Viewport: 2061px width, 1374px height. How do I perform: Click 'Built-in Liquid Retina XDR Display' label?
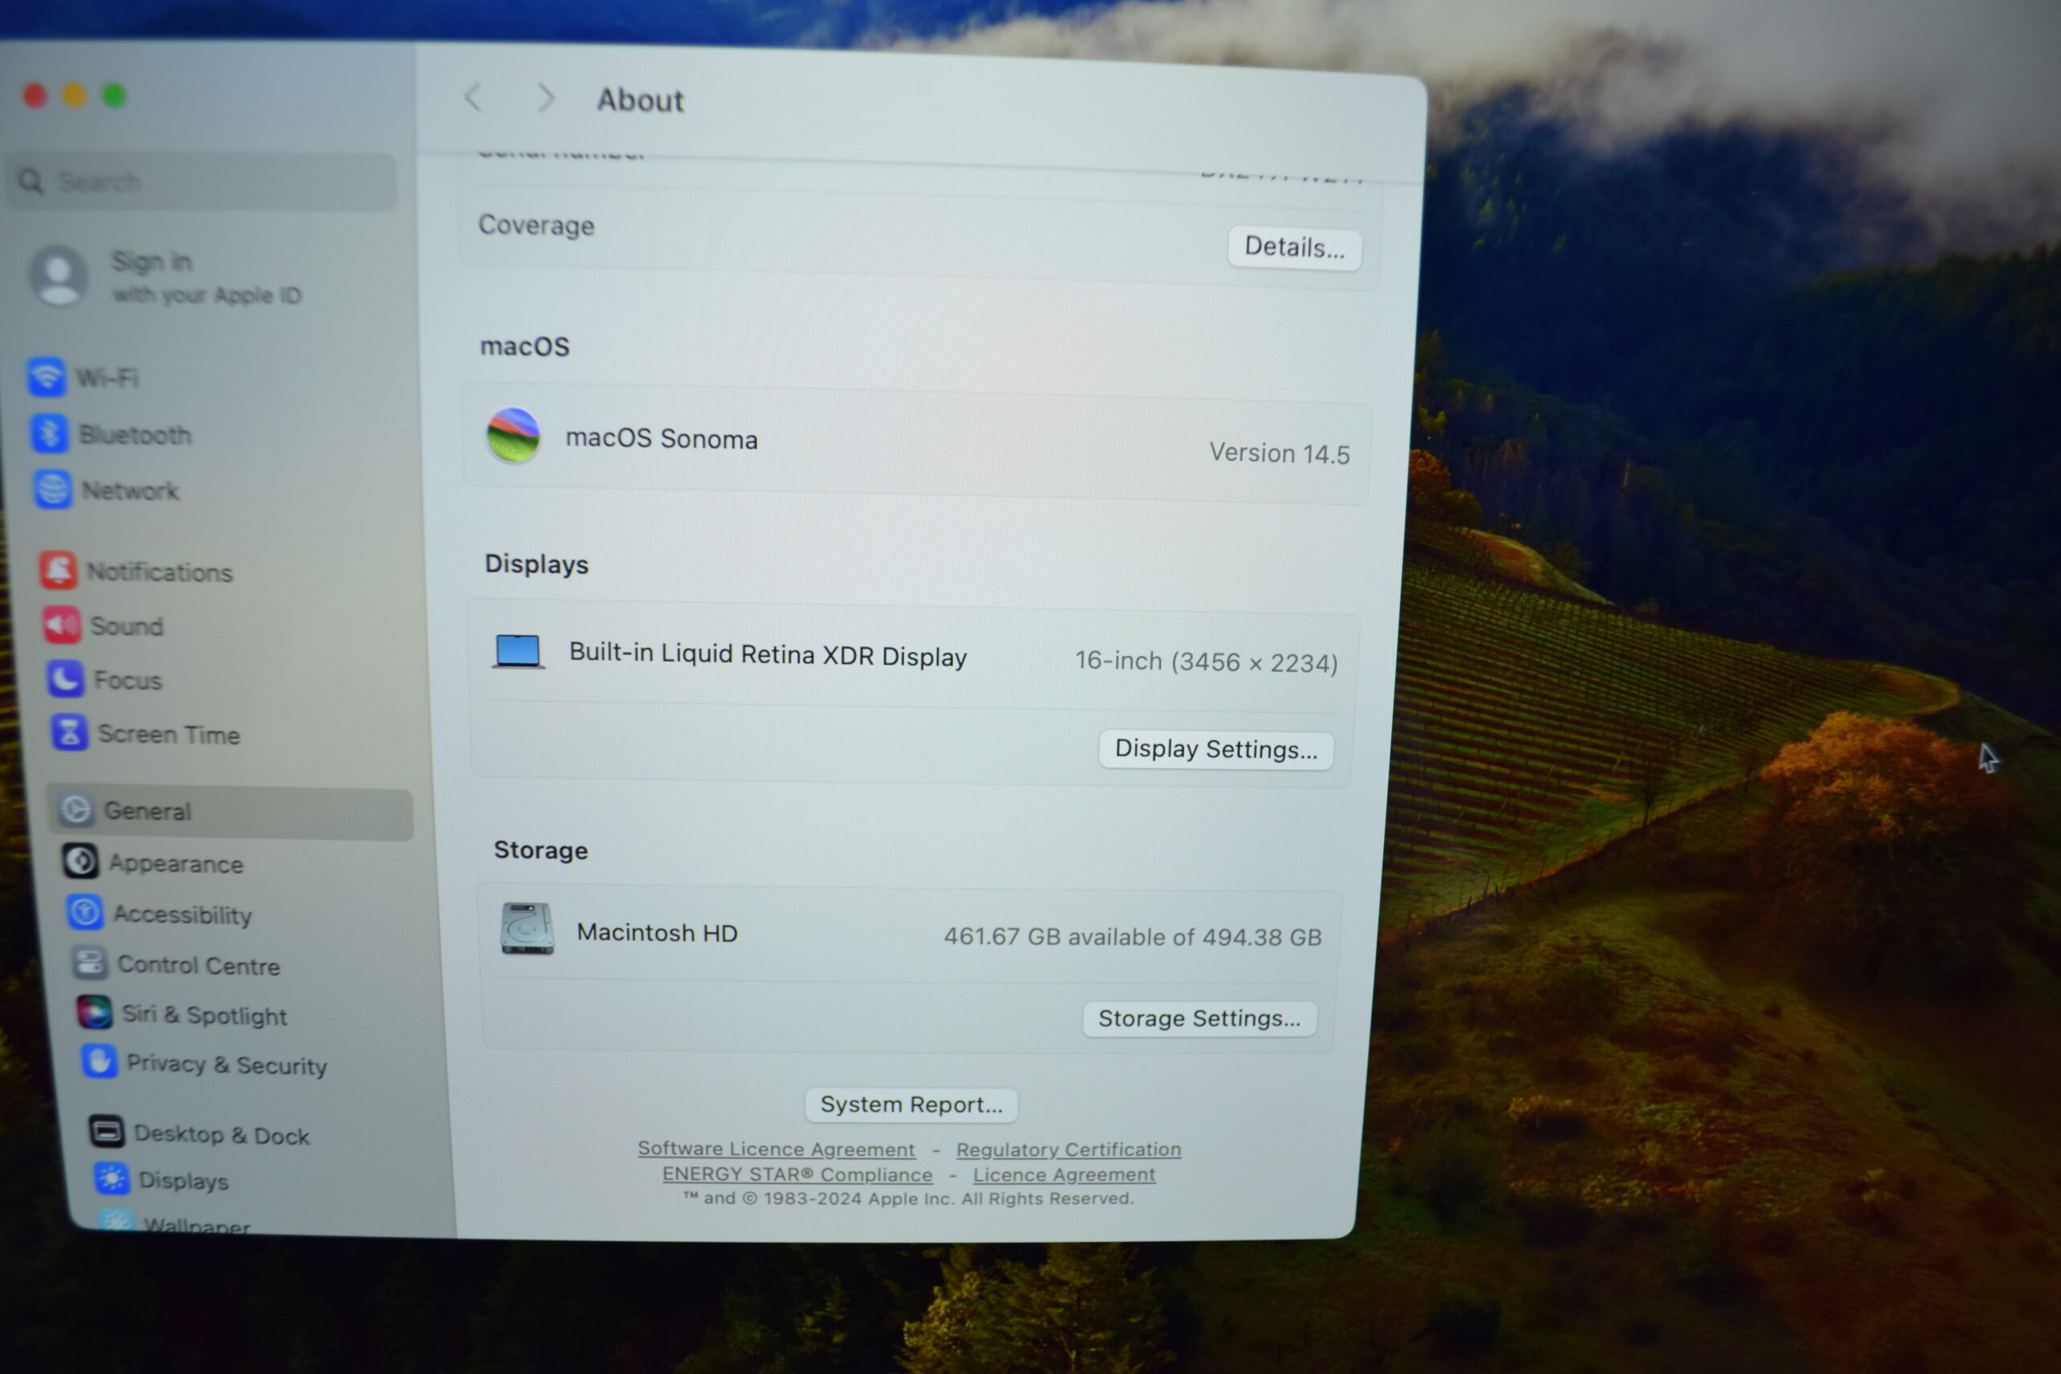click(x=767, y=655)
